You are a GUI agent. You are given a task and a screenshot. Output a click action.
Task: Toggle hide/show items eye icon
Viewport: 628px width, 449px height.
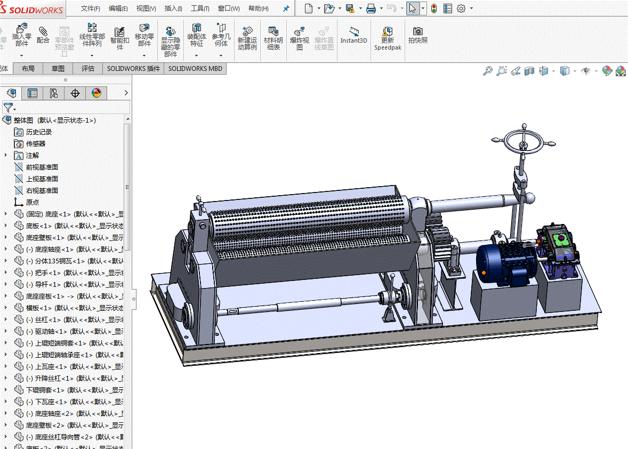pos(586,71)
